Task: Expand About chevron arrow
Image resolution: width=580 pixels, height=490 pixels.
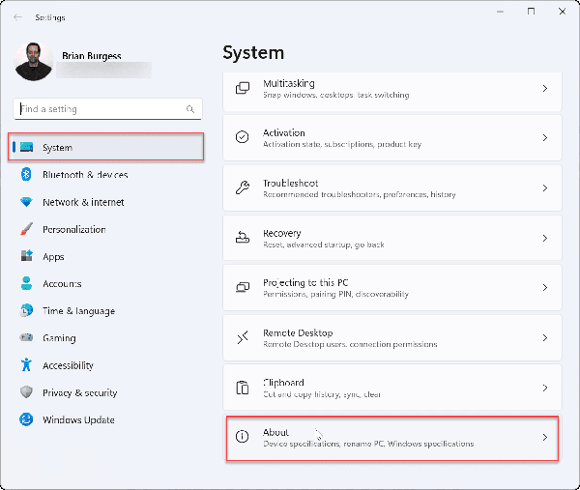Action: coord(545,438)
